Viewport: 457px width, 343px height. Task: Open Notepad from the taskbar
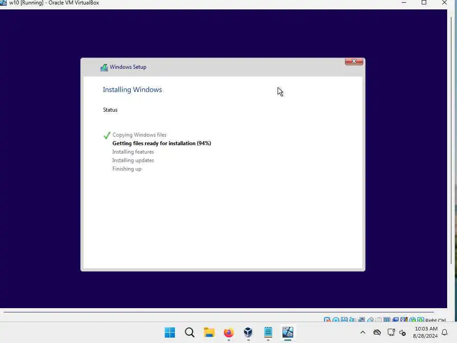(x=268, y=332)
